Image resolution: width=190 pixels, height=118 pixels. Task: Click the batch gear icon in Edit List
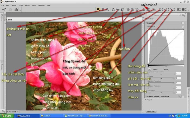184,15
